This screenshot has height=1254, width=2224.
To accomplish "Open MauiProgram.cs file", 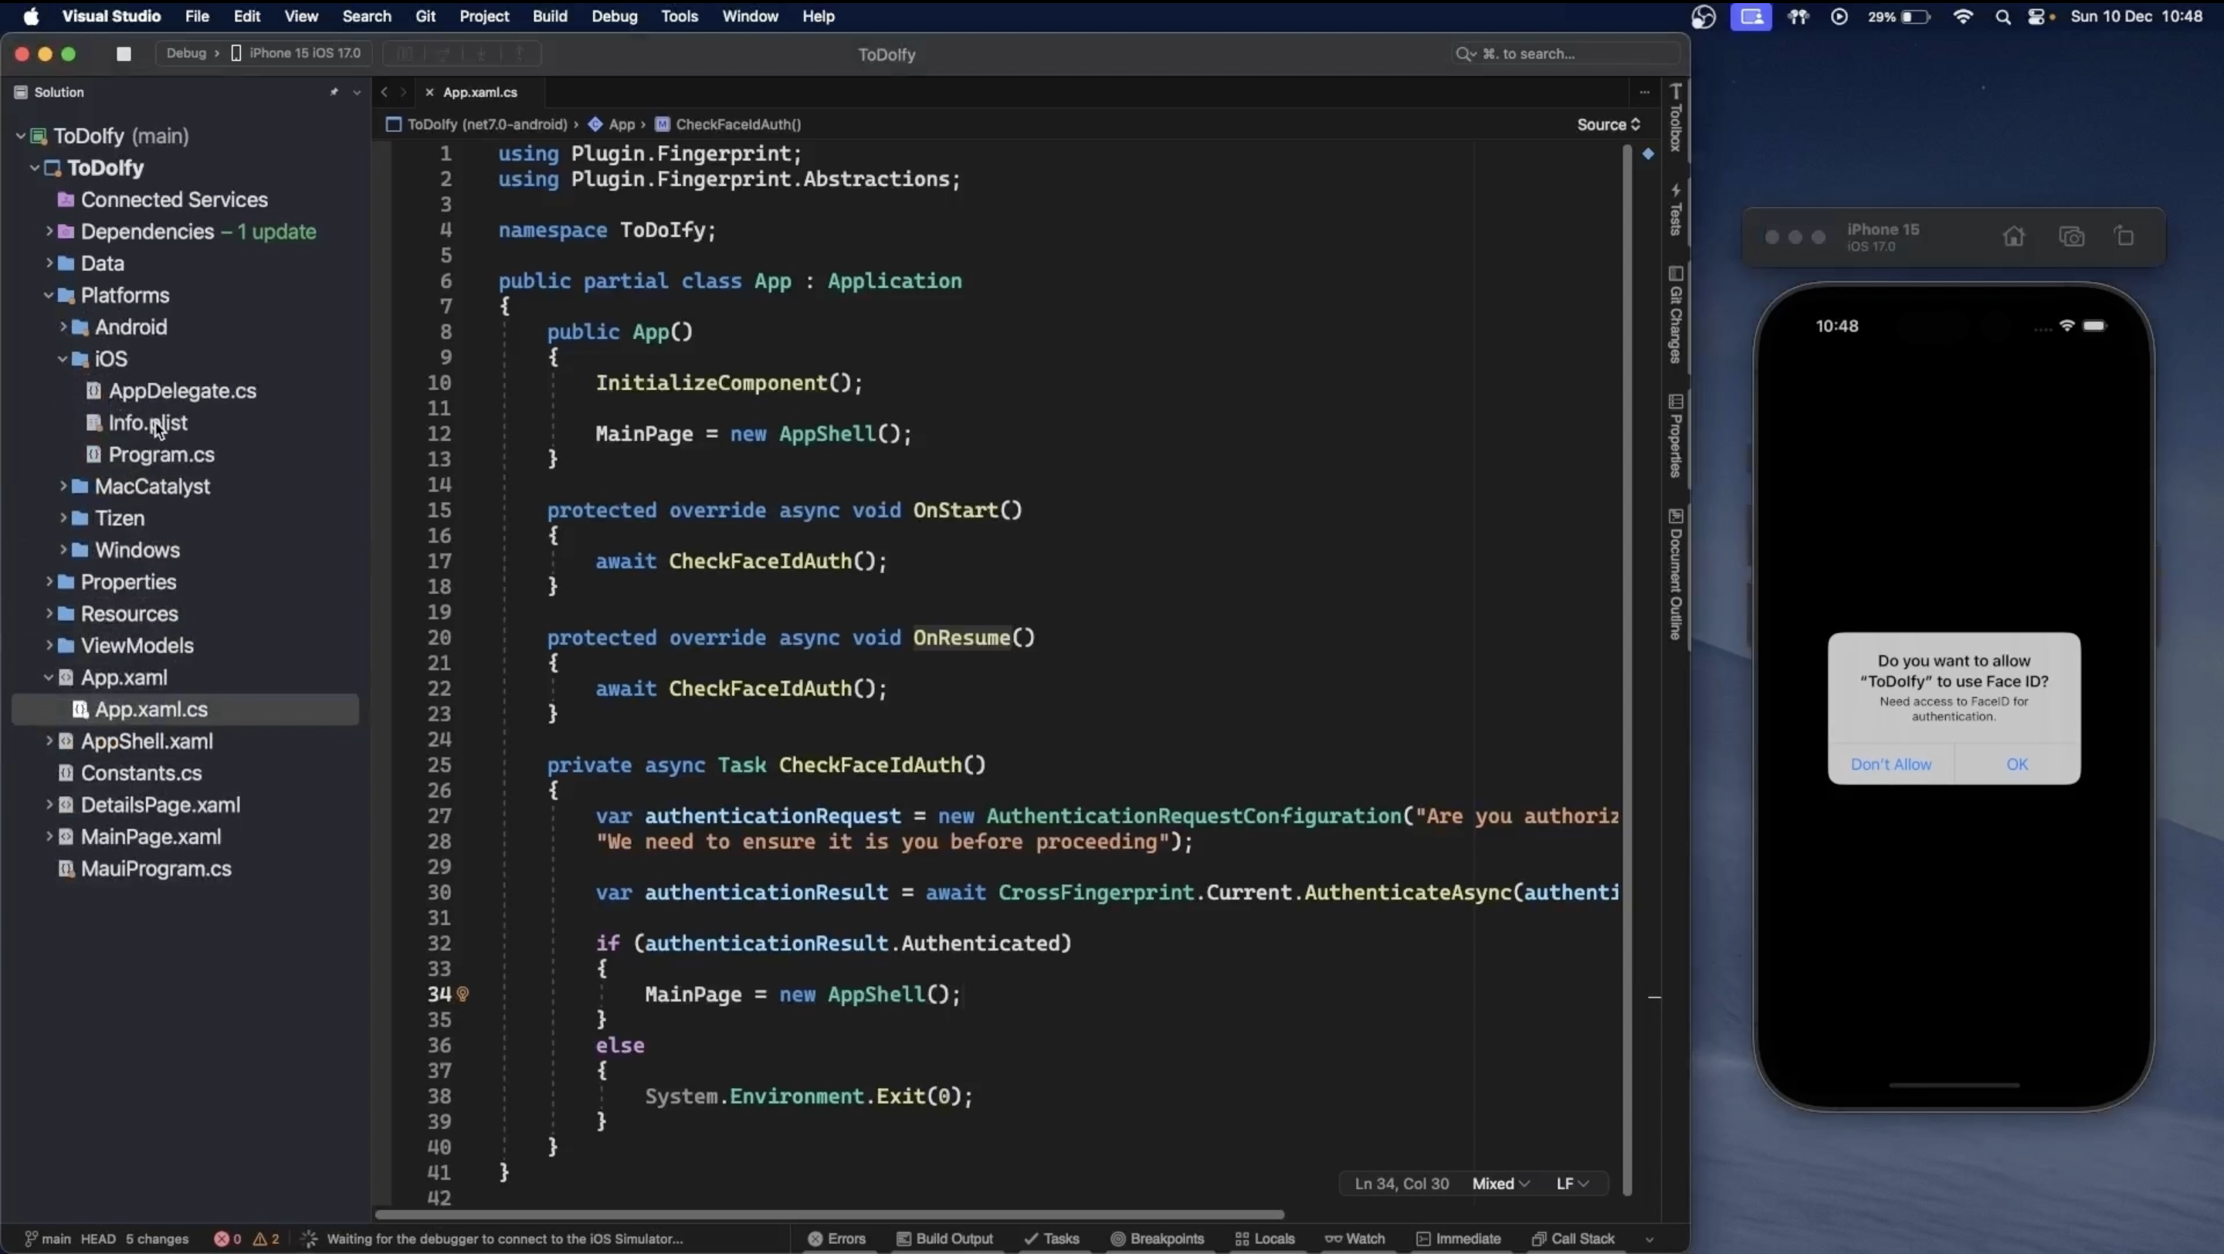I will (x=155, y=868).
